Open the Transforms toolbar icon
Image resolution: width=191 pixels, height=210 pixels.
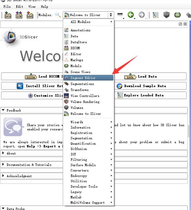[189, 15]
